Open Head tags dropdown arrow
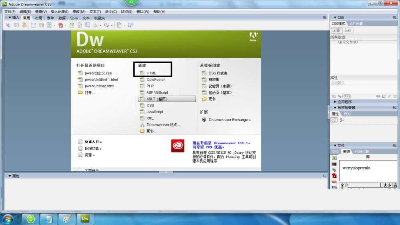The height and width of the screenshot is (225, 400). point(100,25)
